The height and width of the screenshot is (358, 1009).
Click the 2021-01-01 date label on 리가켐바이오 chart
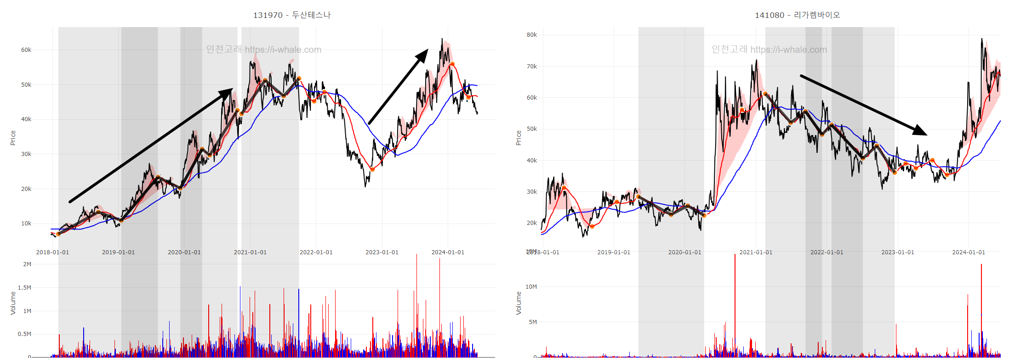click(756, 252)
